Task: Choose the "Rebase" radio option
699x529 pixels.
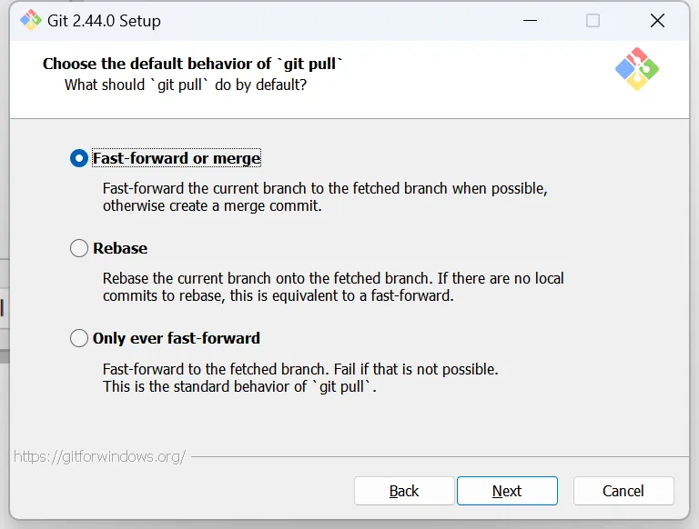Action: tap(79, 248)
